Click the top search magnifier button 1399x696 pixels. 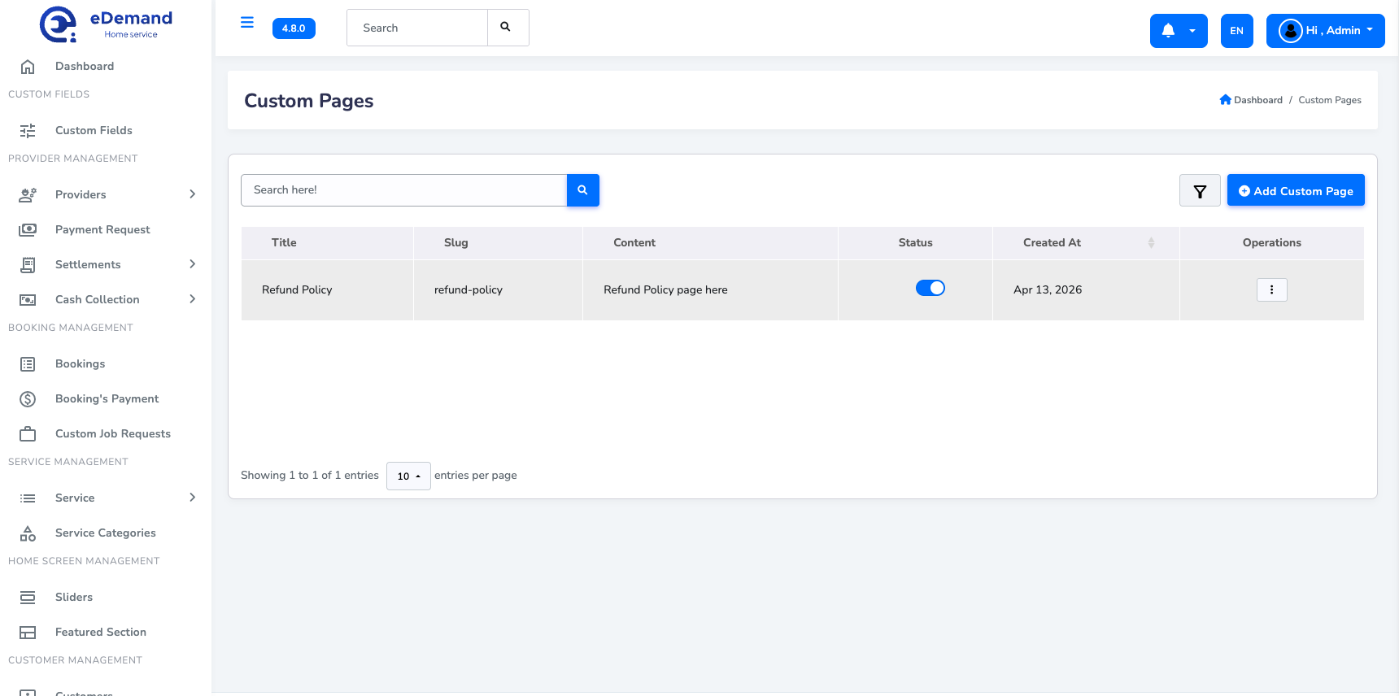[508, 28]
